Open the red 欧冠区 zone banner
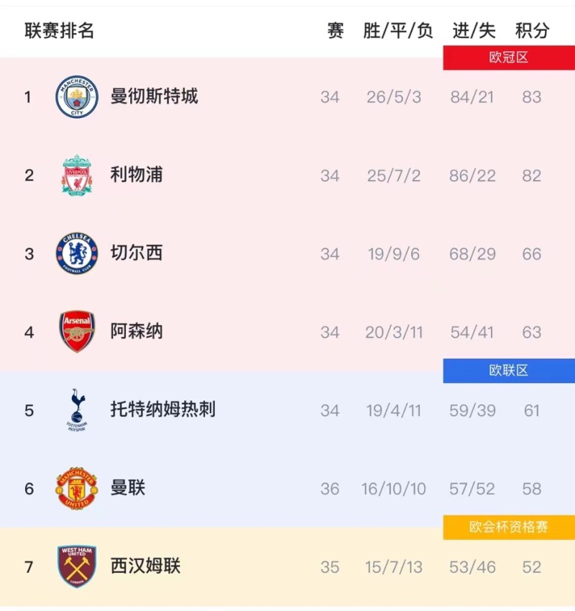 [508, 55]
